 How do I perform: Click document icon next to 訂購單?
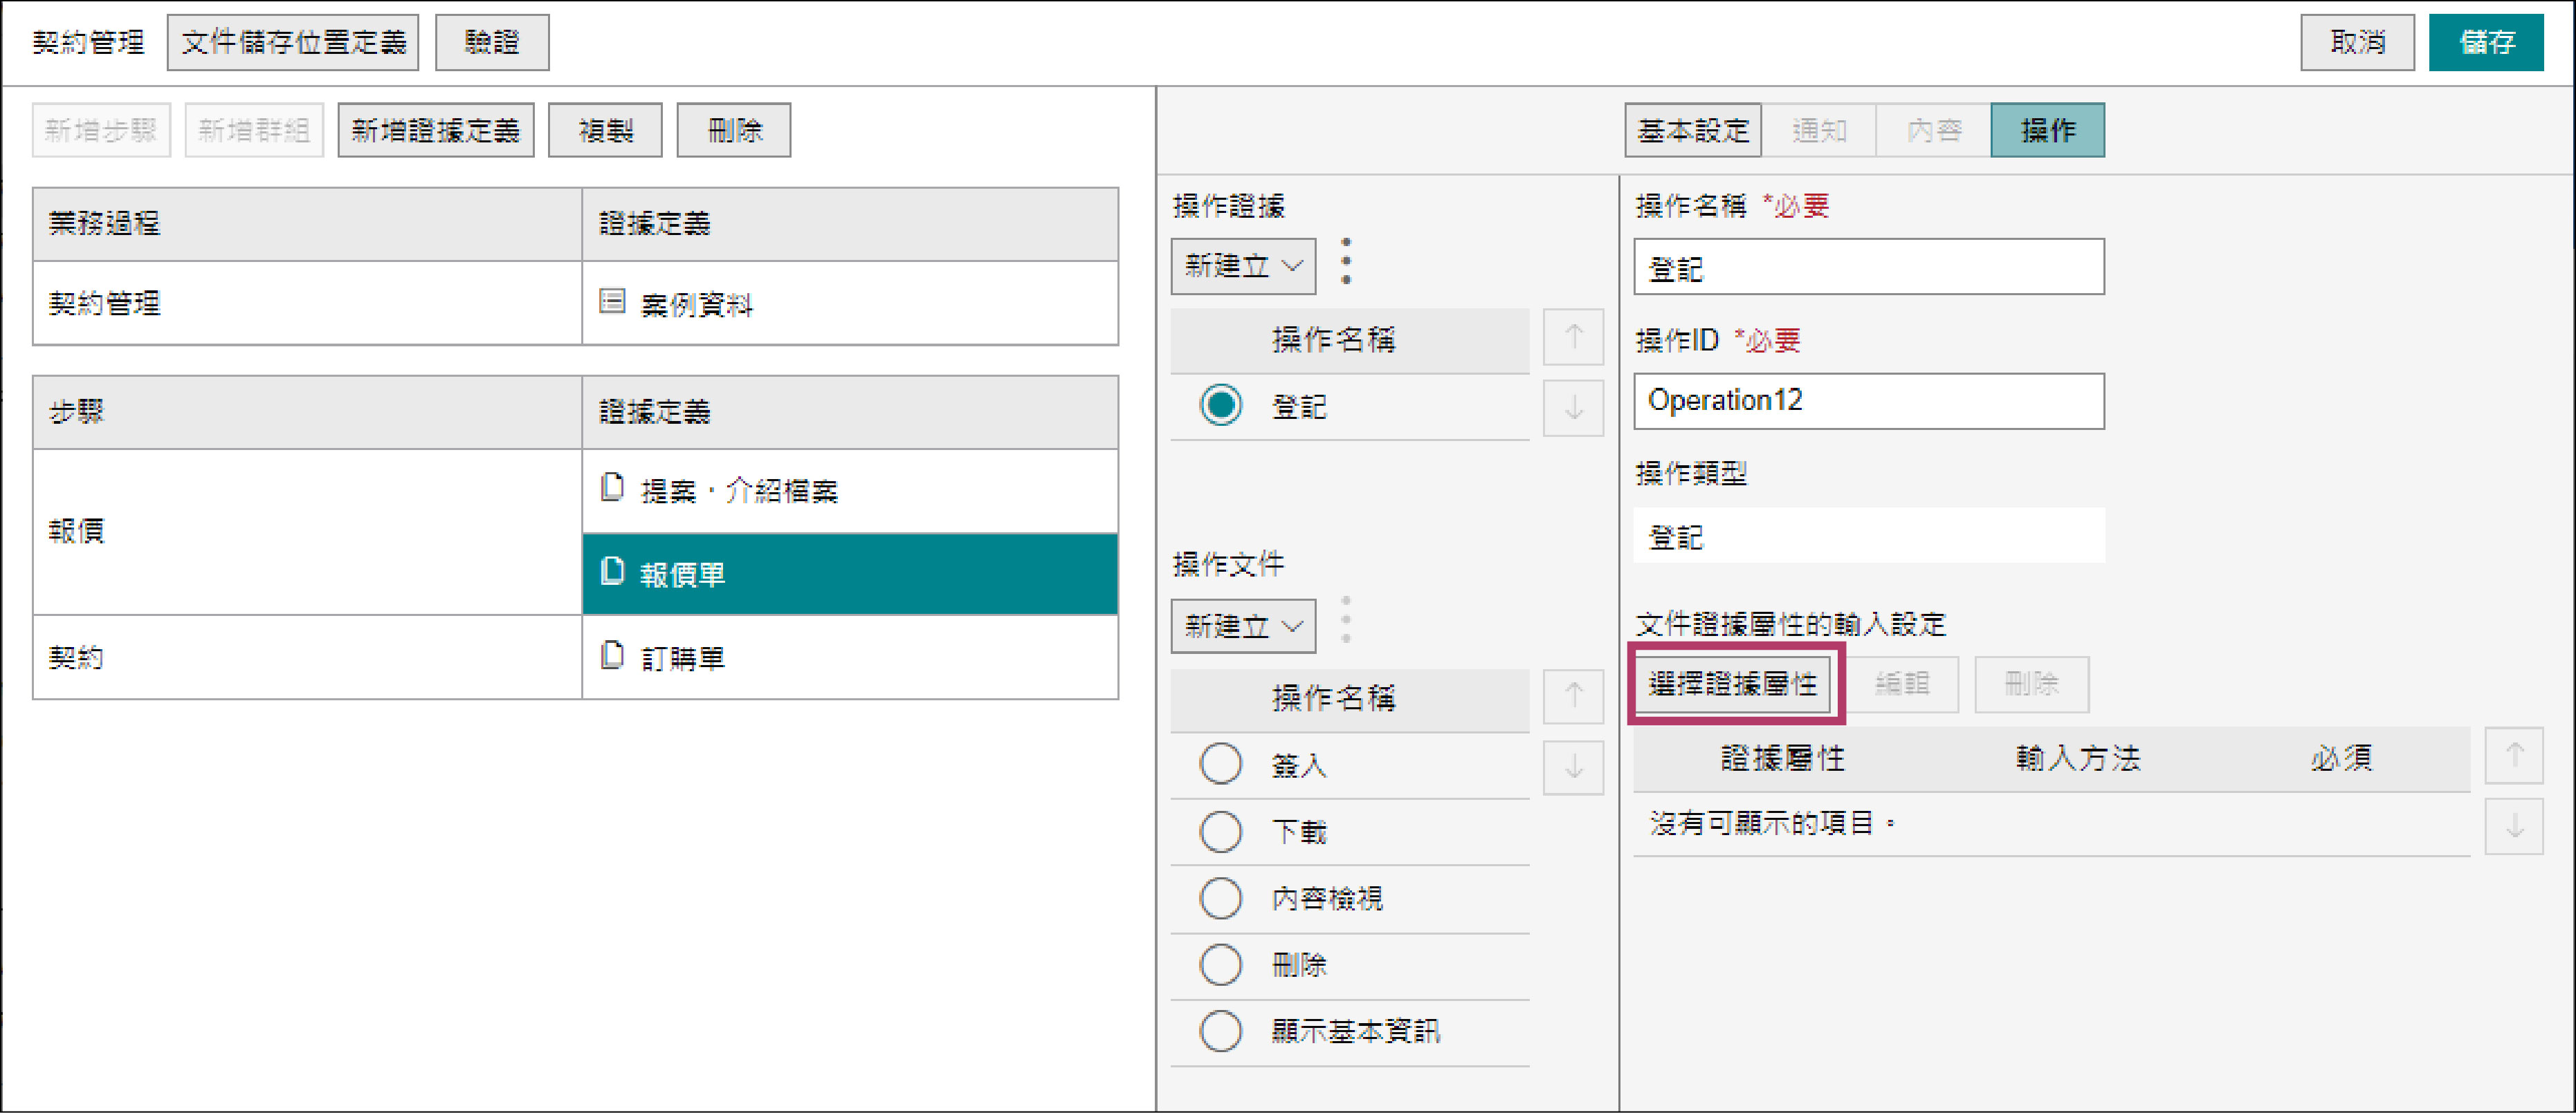pos(612,655)
